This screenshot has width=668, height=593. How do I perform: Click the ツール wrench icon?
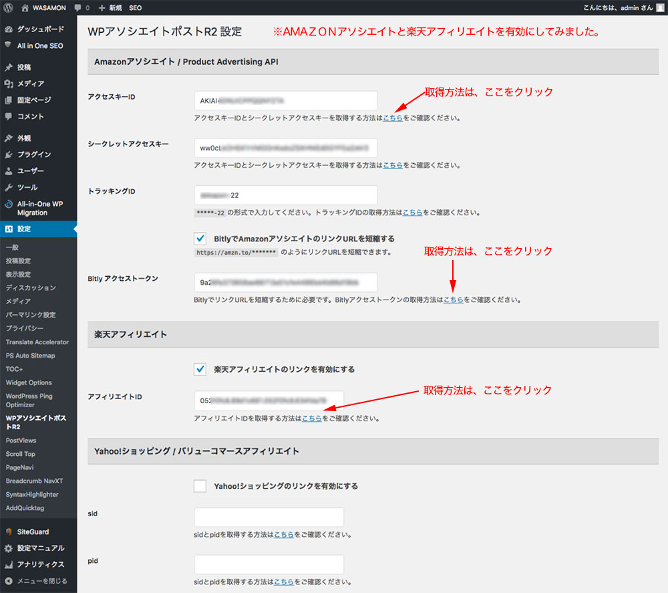point(9,187)
